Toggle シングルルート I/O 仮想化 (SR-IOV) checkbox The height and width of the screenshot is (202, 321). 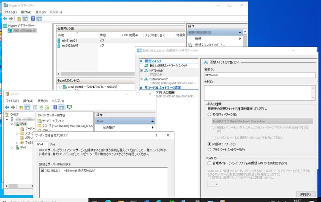pos(214,137)
